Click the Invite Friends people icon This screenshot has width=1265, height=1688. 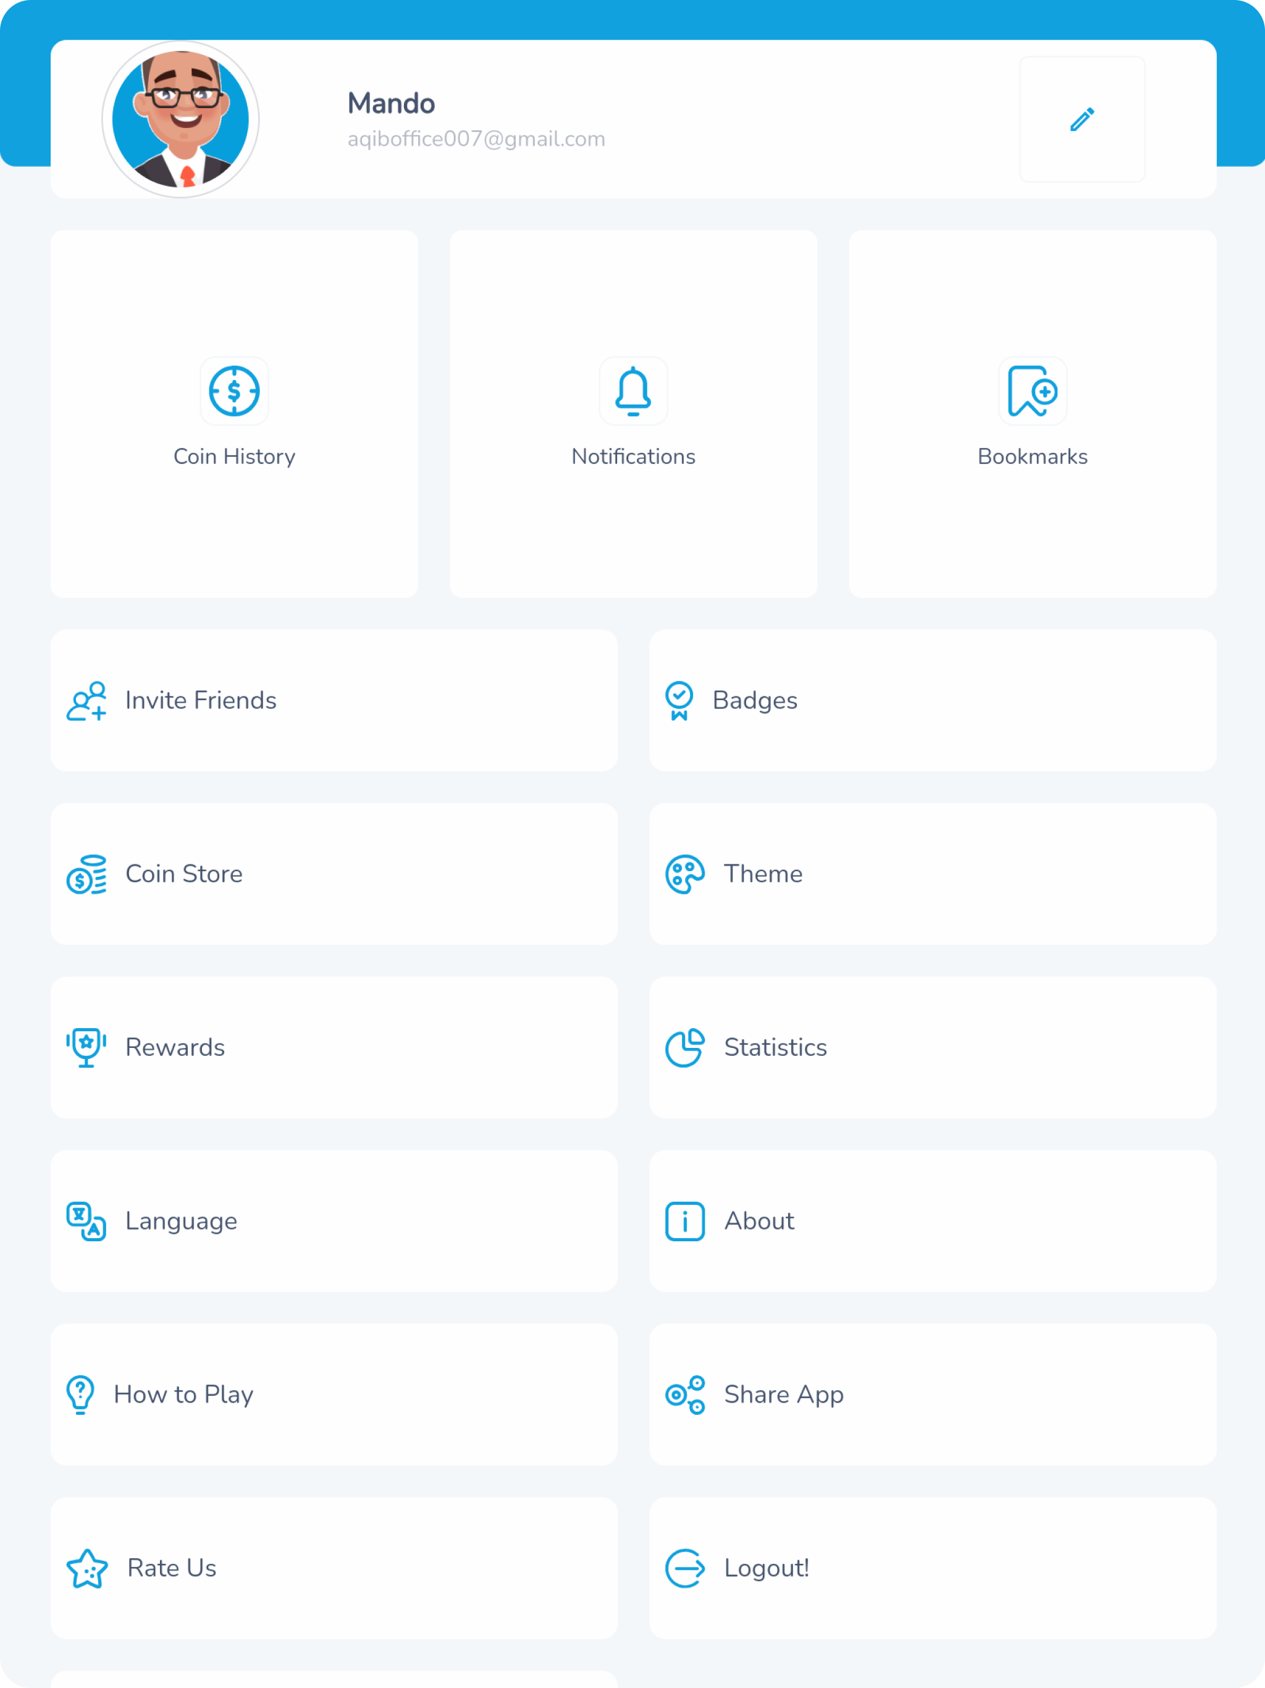click(86, 701)
